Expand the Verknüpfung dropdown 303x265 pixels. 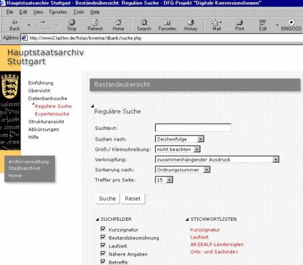[x=217, y=160]
